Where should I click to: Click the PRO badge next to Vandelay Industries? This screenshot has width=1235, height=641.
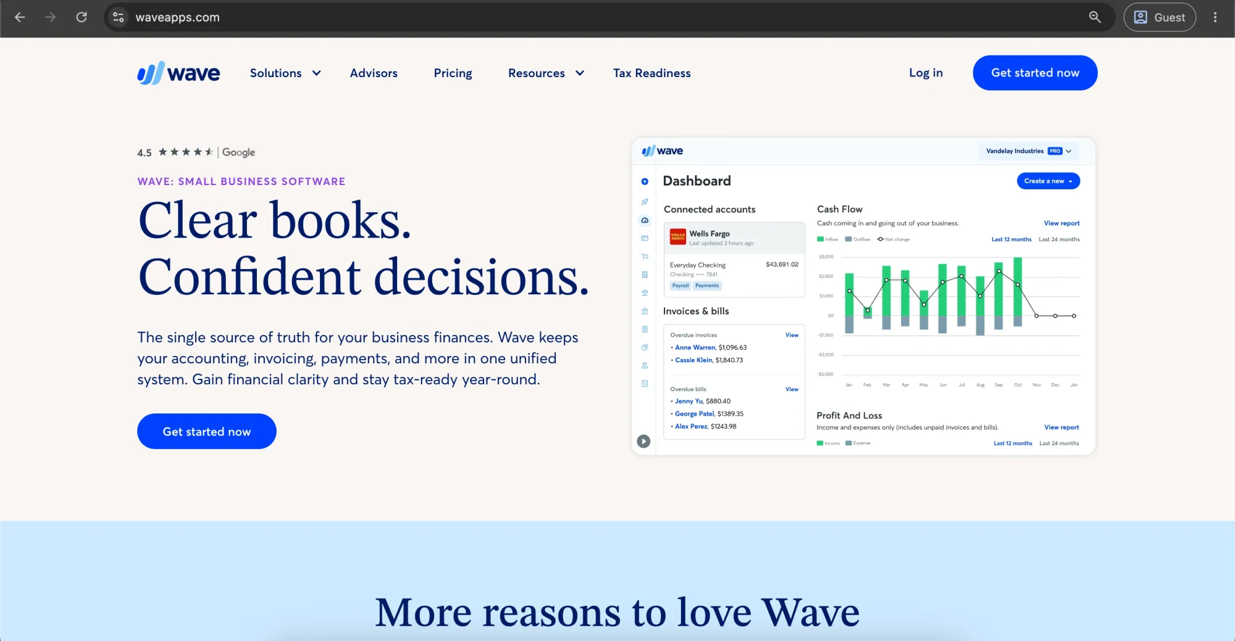[1055, 151]
